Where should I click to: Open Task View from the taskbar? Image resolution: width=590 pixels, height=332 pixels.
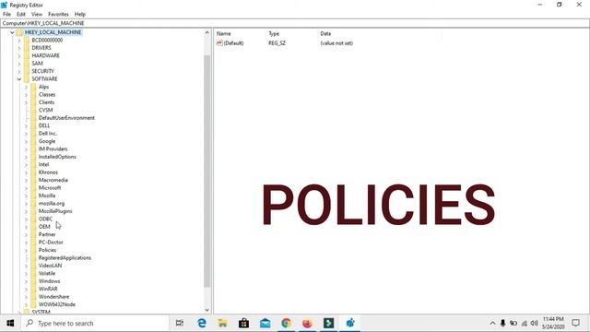tap(180, 323)
